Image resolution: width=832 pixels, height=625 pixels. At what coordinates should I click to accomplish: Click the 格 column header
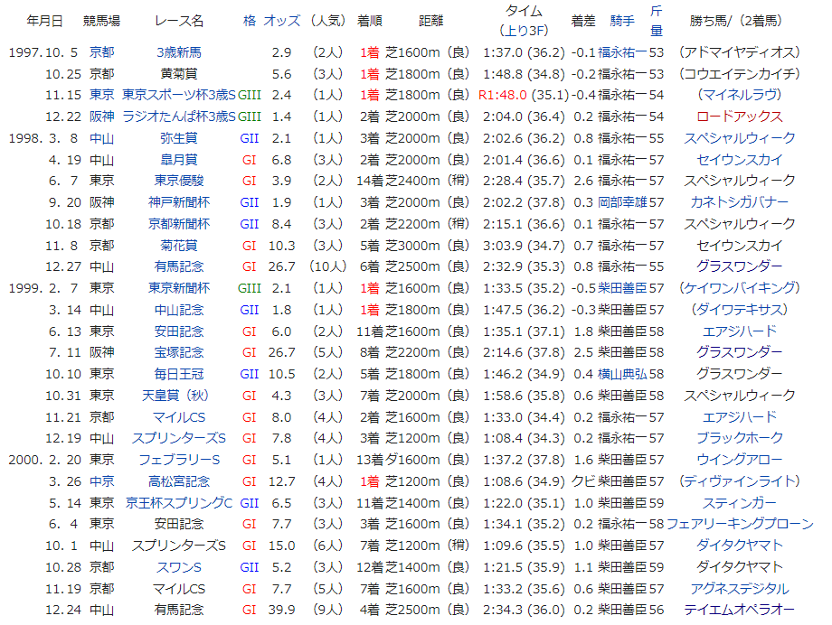249,20
